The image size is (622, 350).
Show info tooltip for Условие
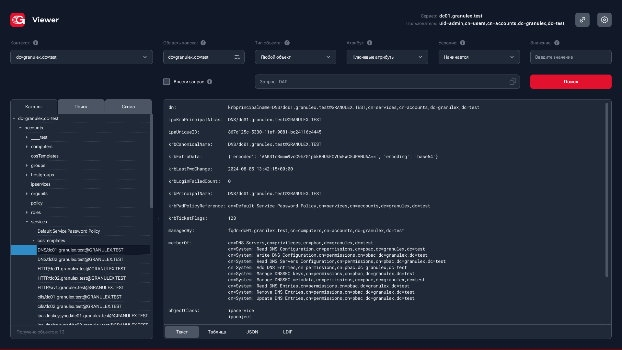463,43
